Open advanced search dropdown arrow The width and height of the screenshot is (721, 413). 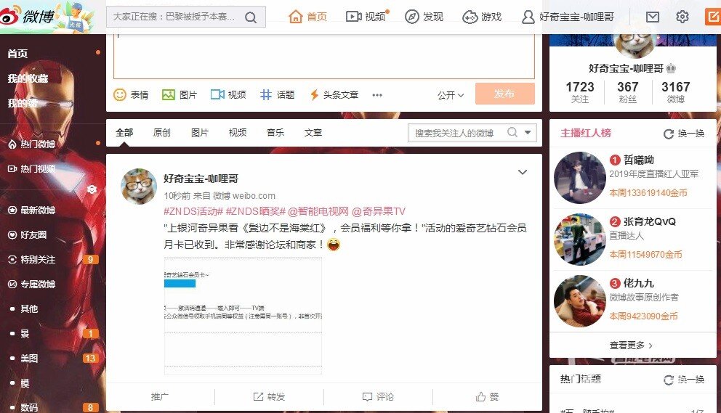[x=528, y=132]
